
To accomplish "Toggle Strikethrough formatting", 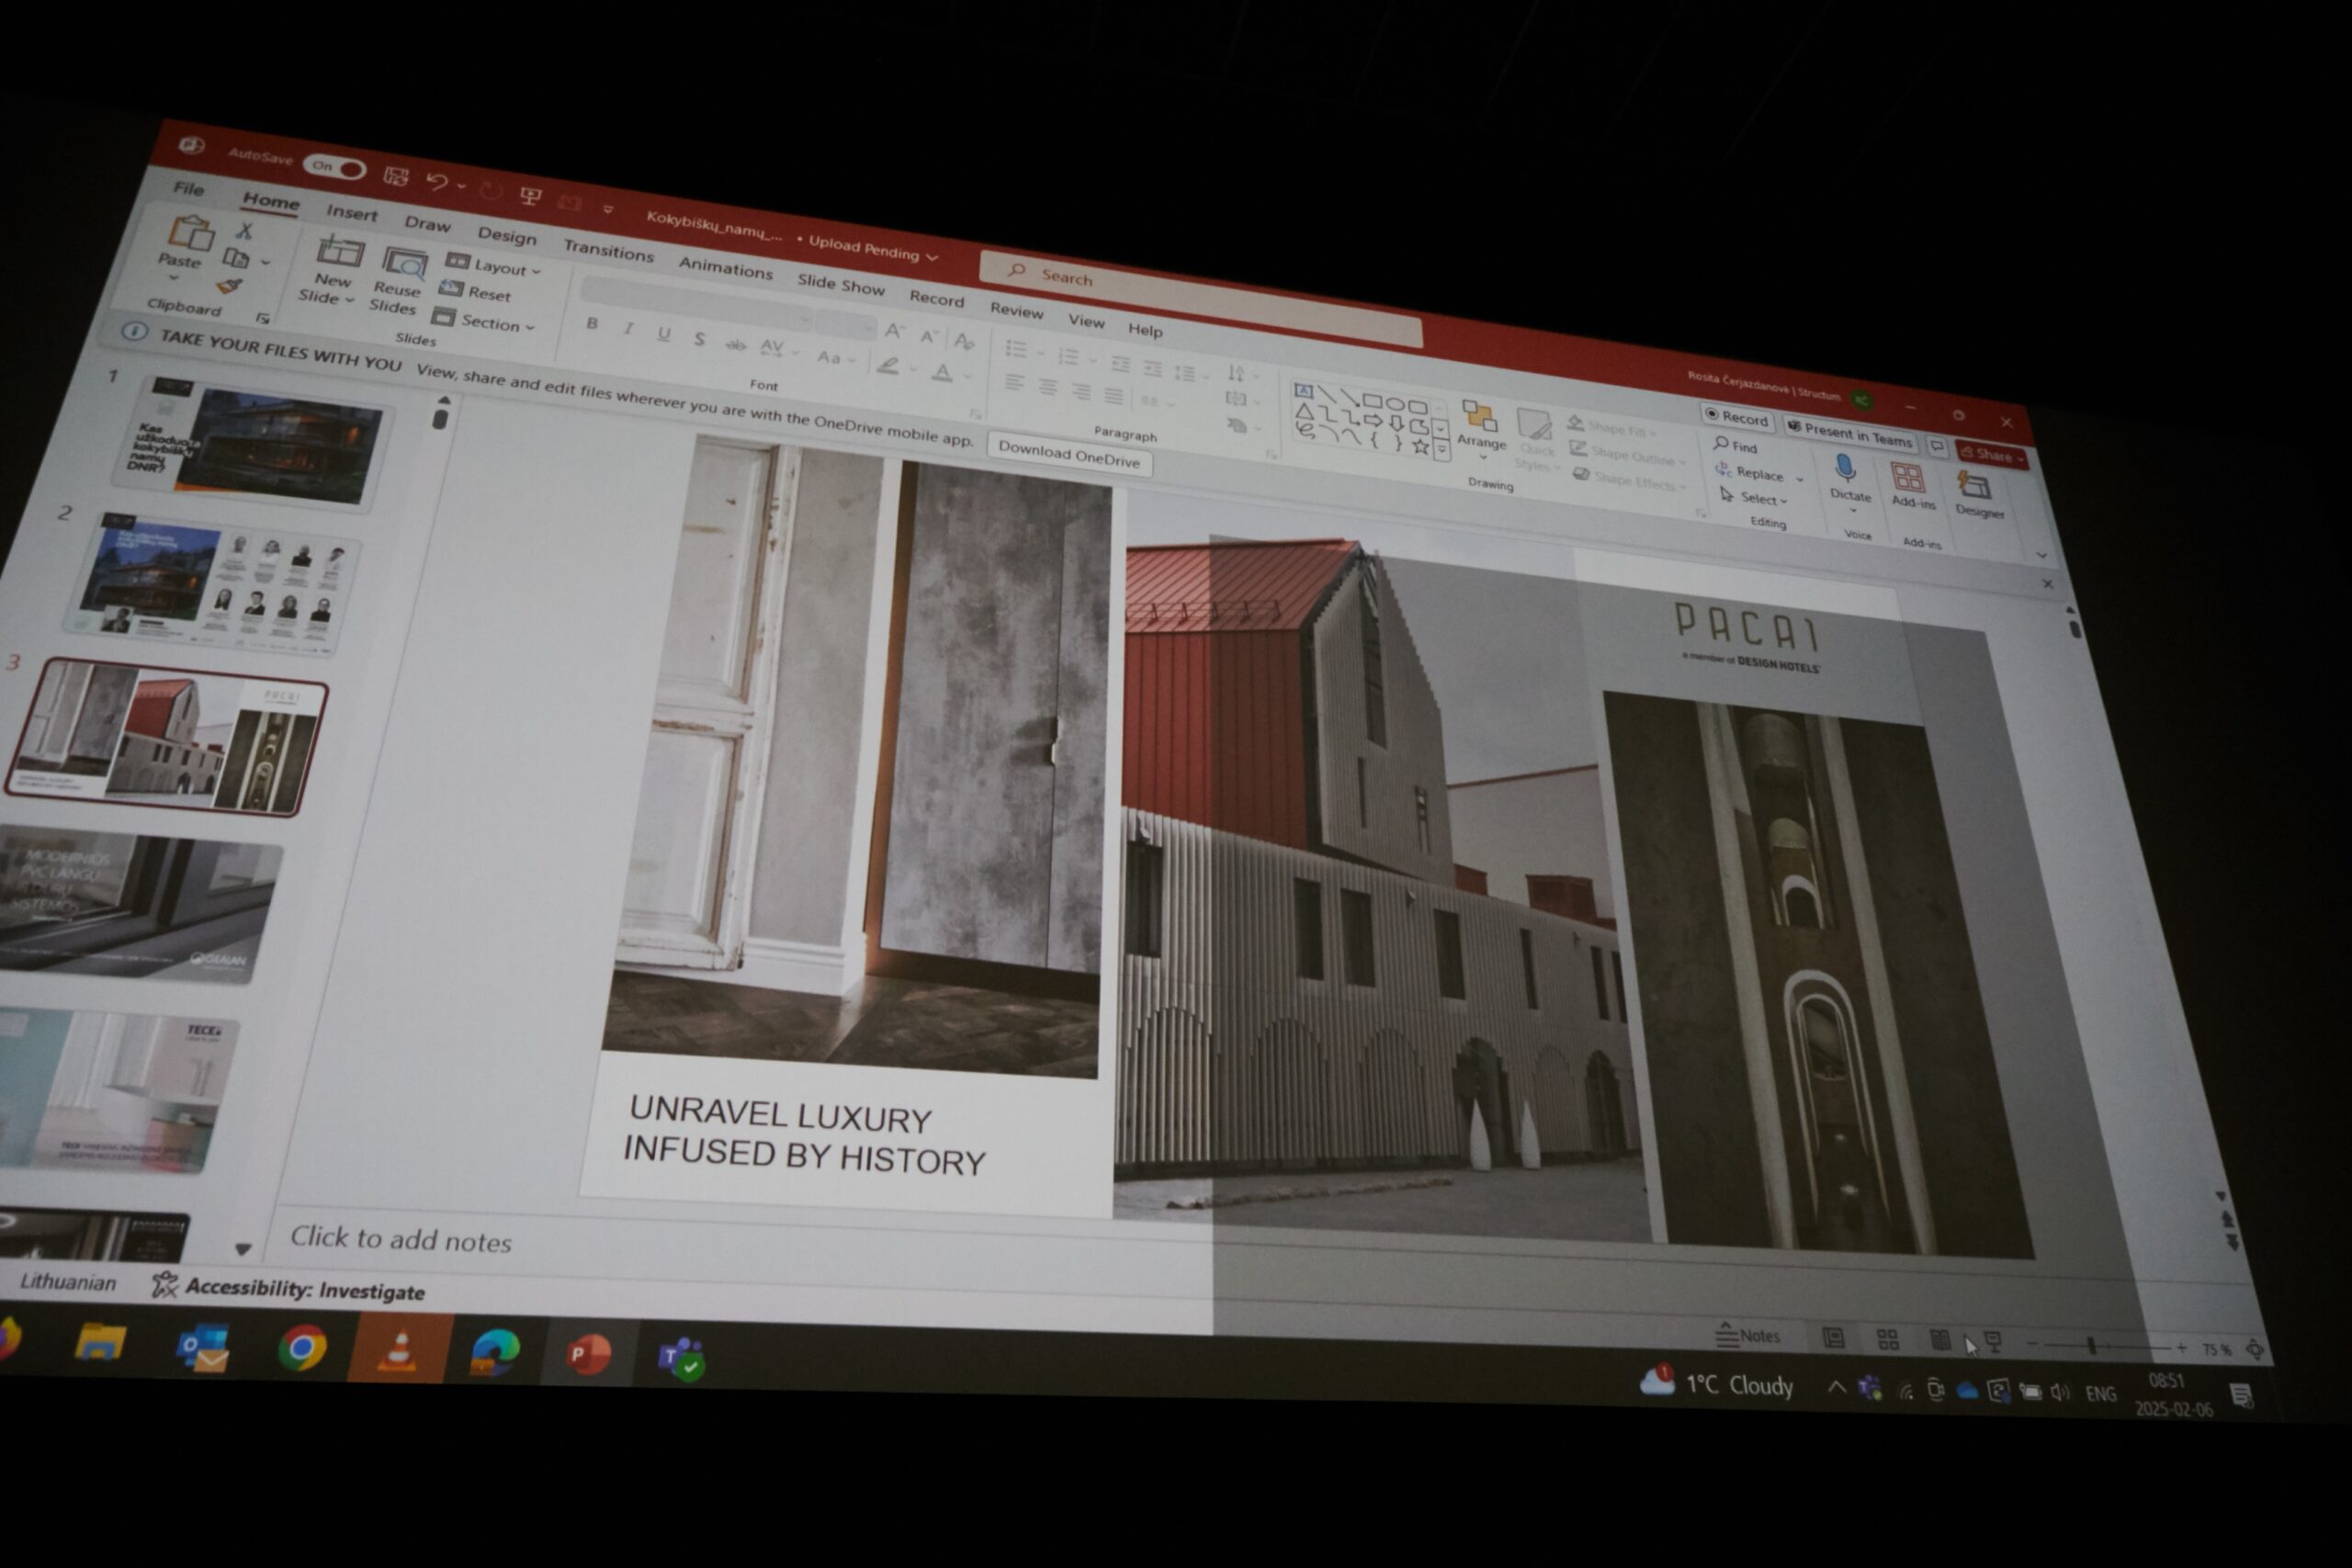I will pyautogui.click(x=735, y=344).
